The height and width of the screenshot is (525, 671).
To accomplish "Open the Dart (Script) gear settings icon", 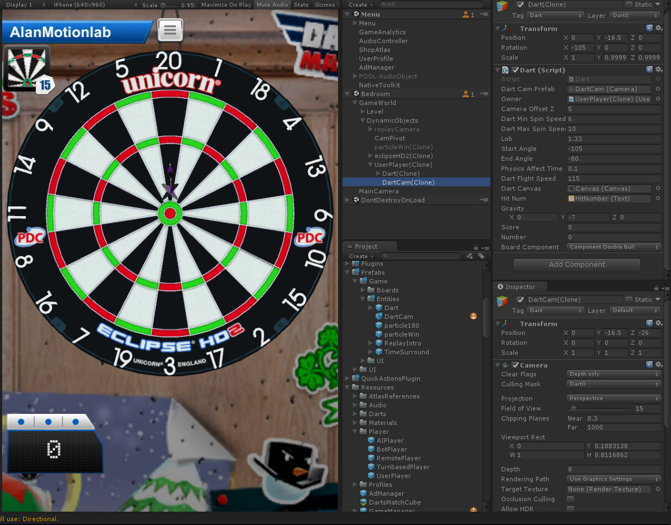I will click(x=658, y=70).
